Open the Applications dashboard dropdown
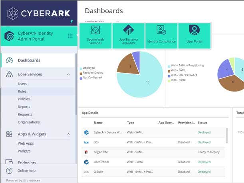Viewport: 244px width, 183px height. pyautogui.click(x=117, y=22)
